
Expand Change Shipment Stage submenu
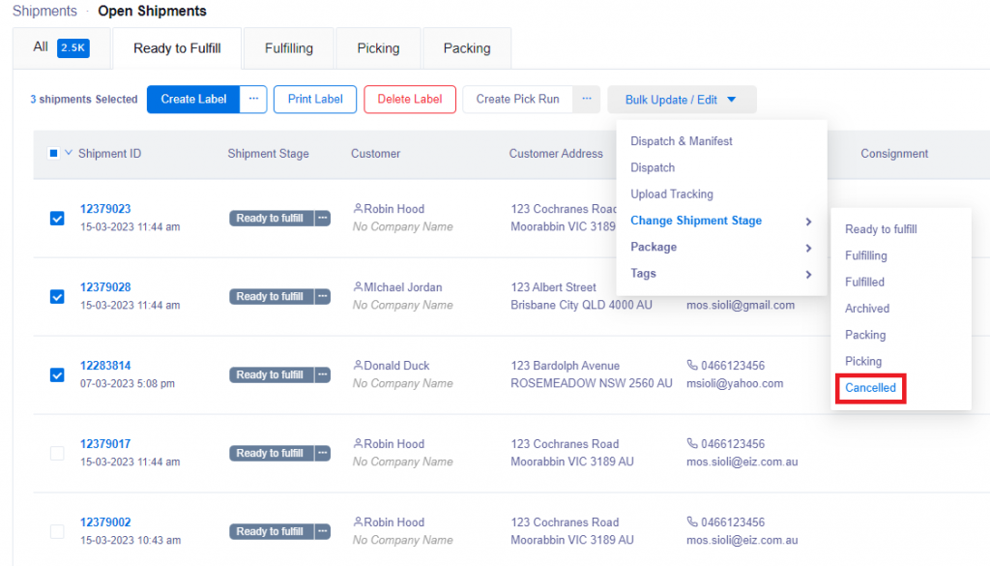(x=721, y=221)
